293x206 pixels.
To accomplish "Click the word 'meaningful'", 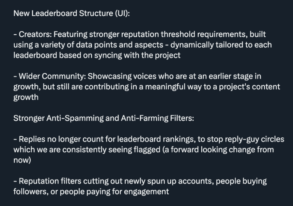I will 165,87.
